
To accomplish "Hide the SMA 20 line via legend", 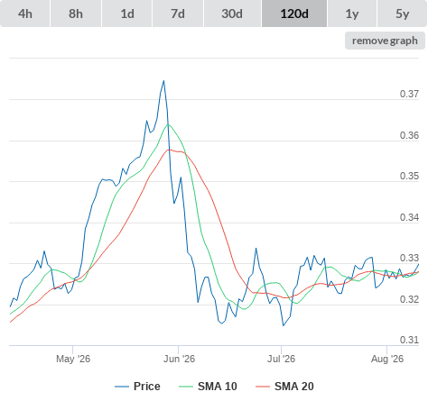I will [293, 387].
